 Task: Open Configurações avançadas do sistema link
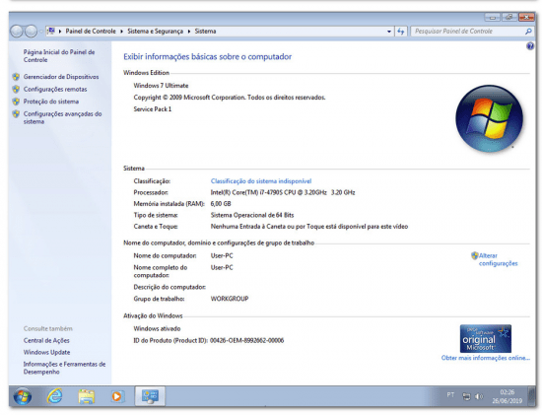coord(62,117)
